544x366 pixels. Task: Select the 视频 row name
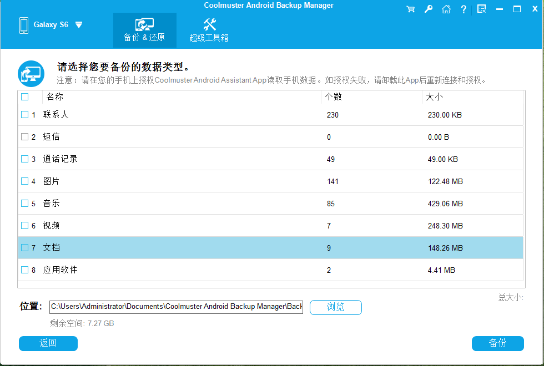pyautogui.click(x=51, y=226)
